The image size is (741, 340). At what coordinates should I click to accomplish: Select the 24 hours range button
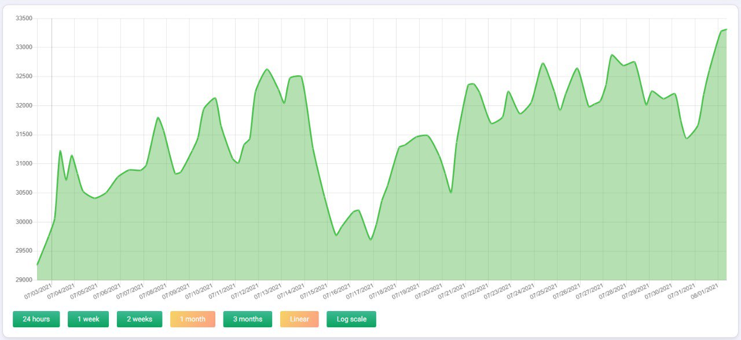[x=36, y=319]
